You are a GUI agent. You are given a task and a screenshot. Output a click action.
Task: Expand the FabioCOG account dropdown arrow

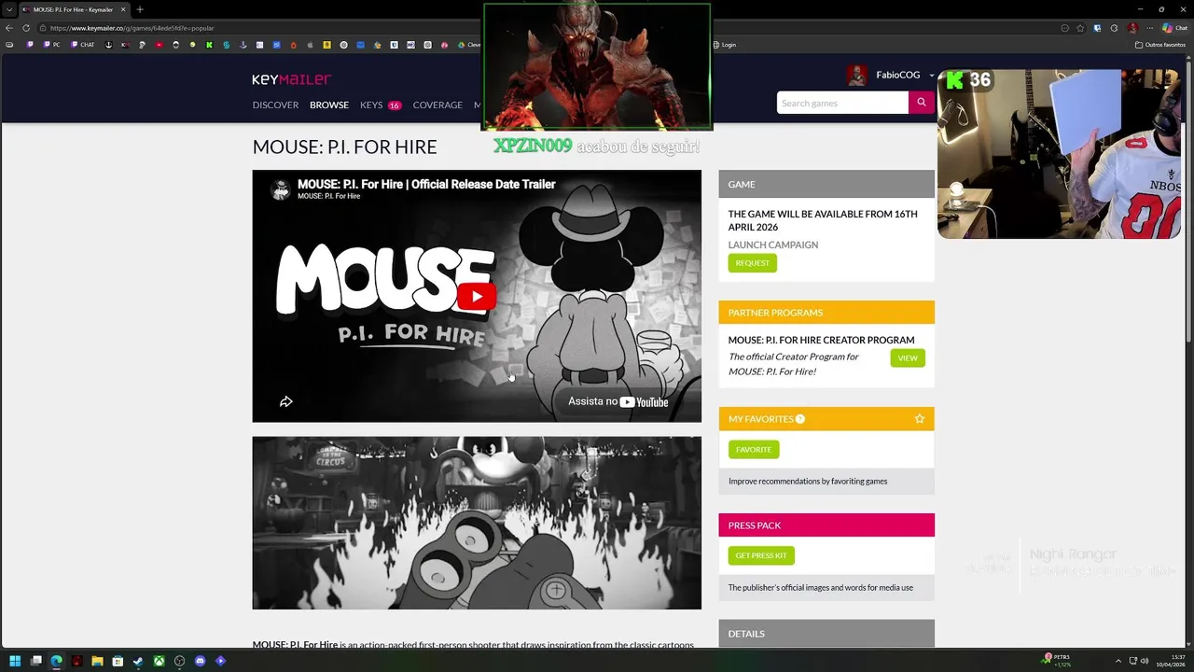[931, 76]
